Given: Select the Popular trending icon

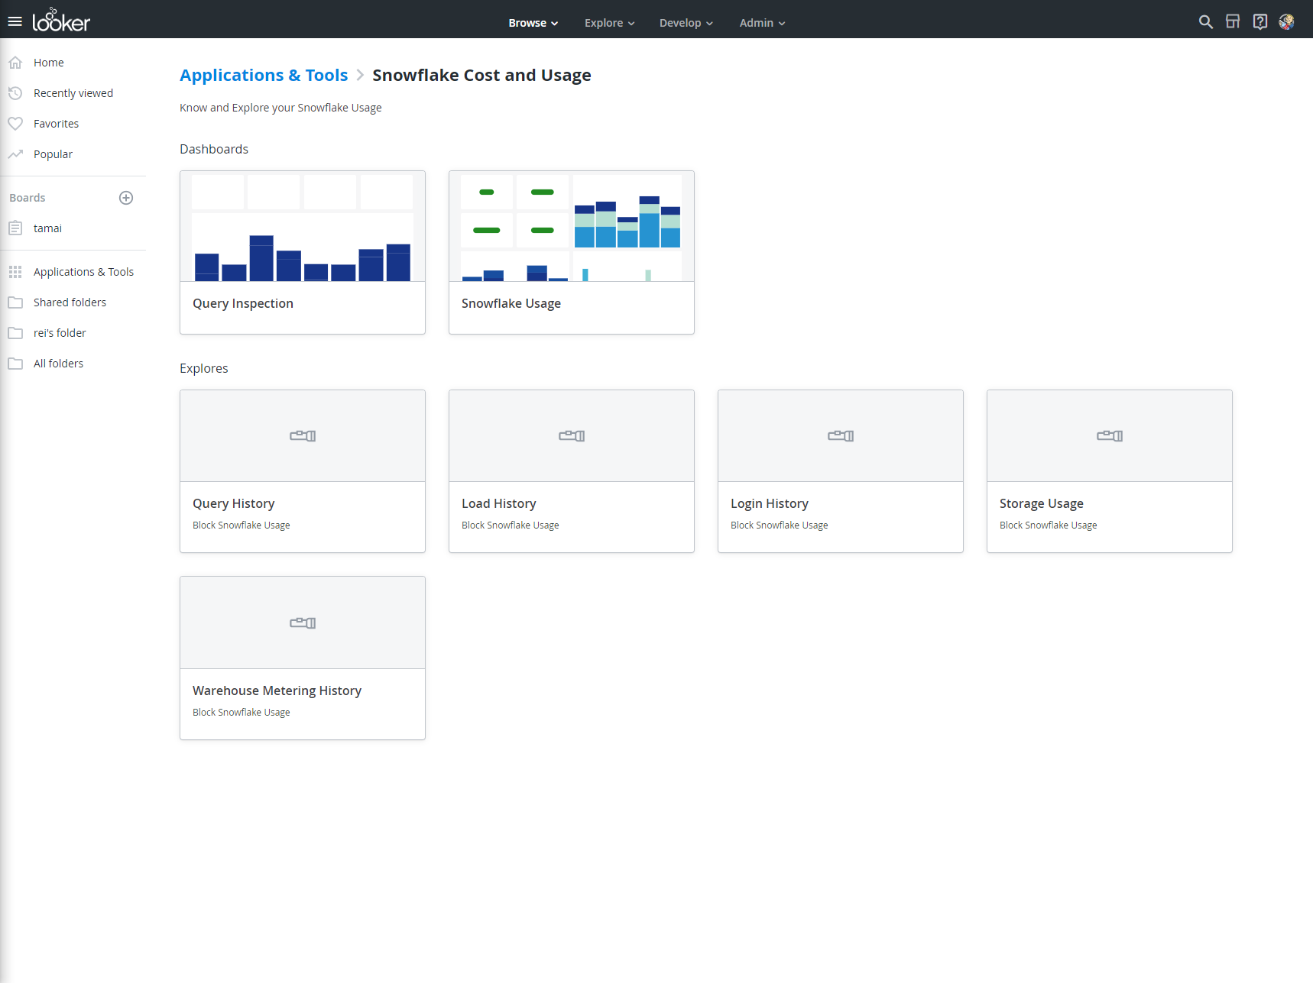Looking at the screenshot, I should [16, 154].
